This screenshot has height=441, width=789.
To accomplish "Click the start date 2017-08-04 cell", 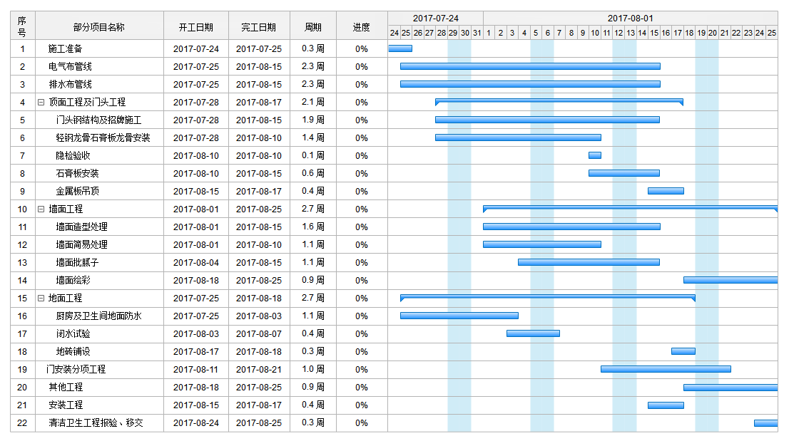I will [x=196, y=262].
